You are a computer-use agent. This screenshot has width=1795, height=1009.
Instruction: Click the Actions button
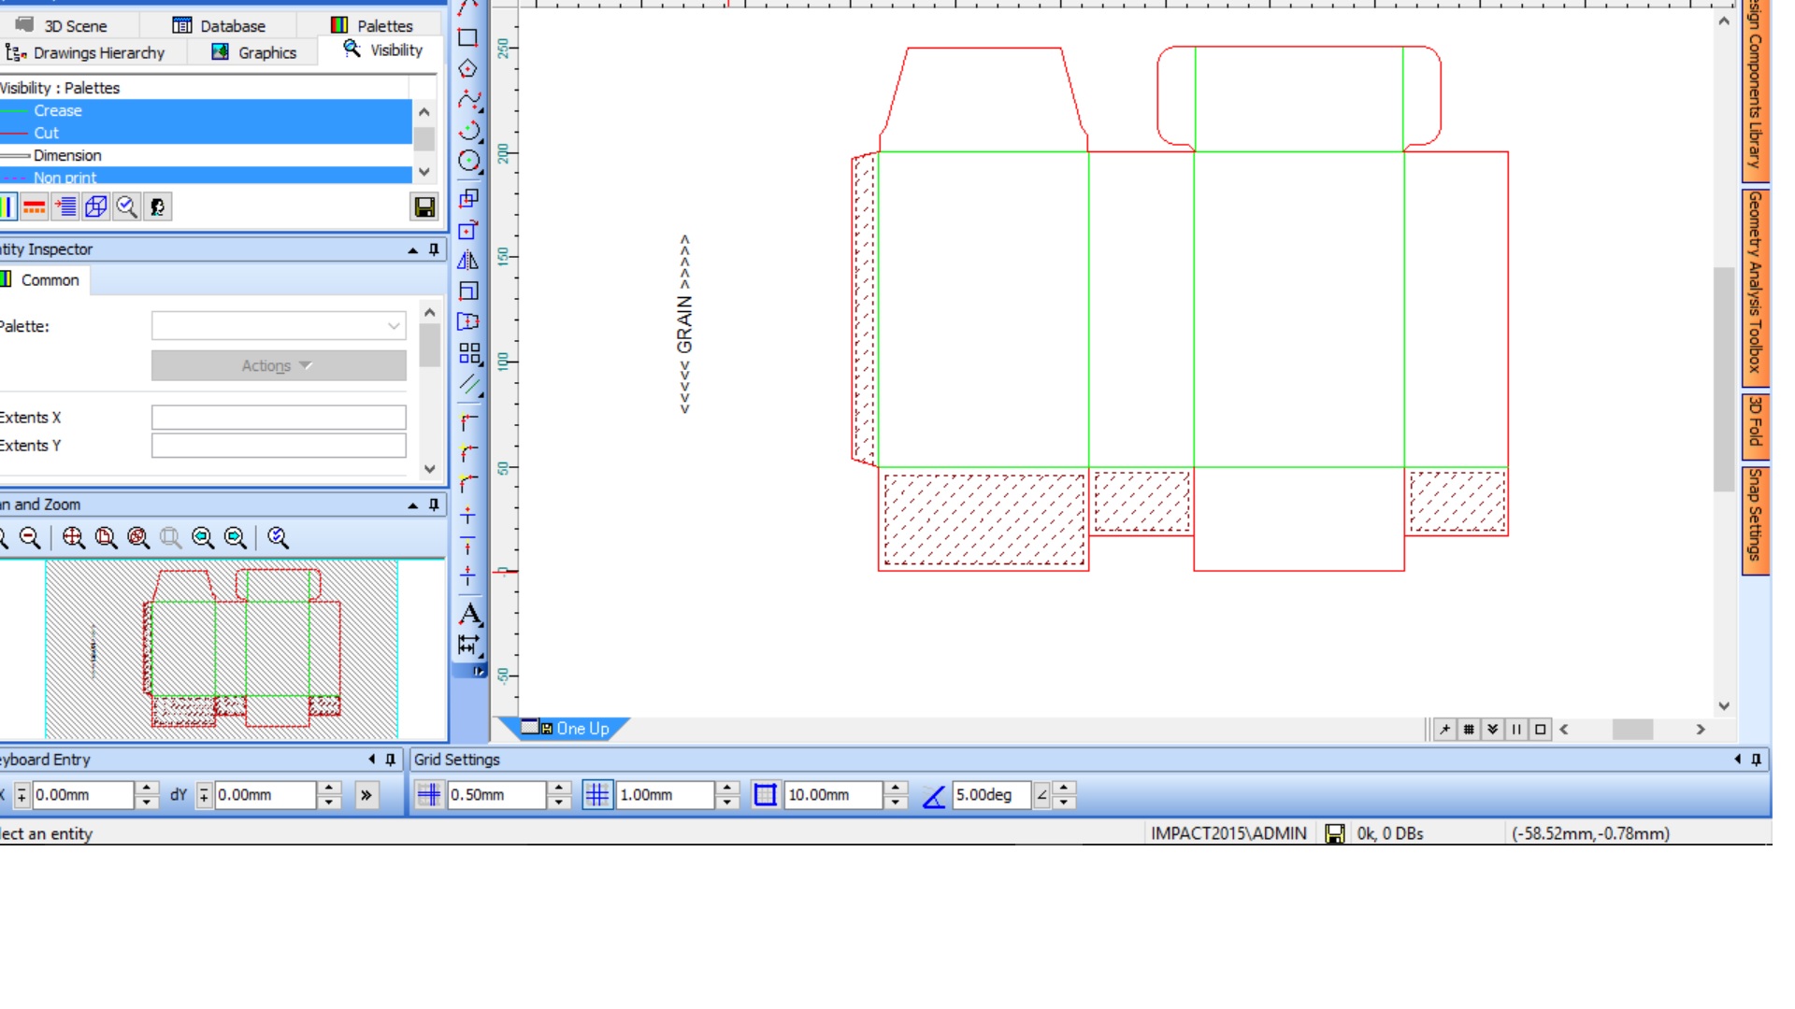pyautogui.click(x=278, y=366)
